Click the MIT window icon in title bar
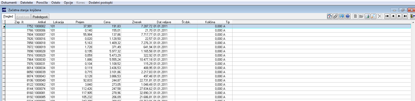 tap(4, 10)
